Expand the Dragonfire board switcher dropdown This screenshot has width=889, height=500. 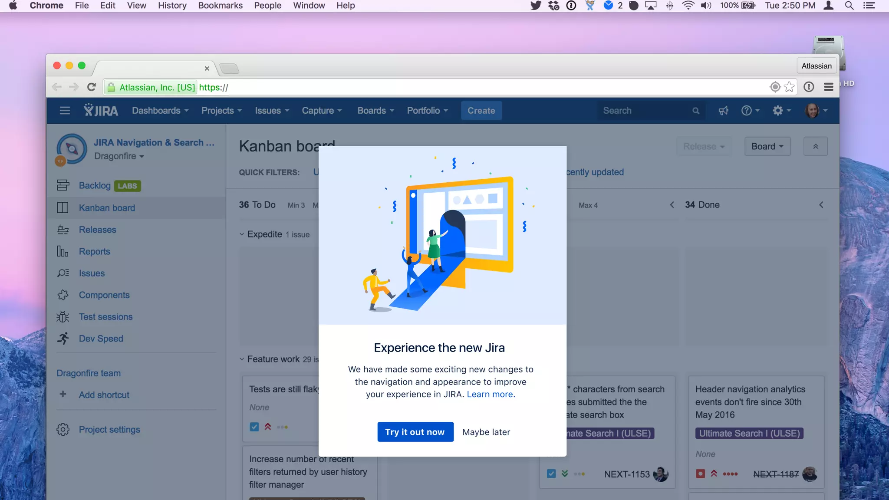[x=119, y=156]
